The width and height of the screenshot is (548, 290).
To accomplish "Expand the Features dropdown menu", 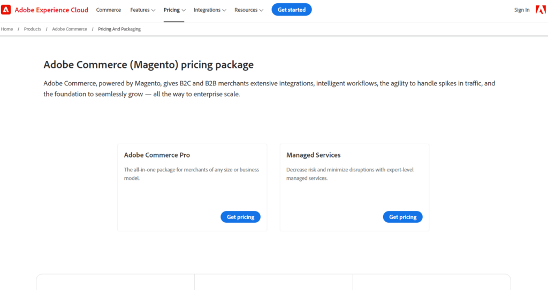I will (142, 10).
